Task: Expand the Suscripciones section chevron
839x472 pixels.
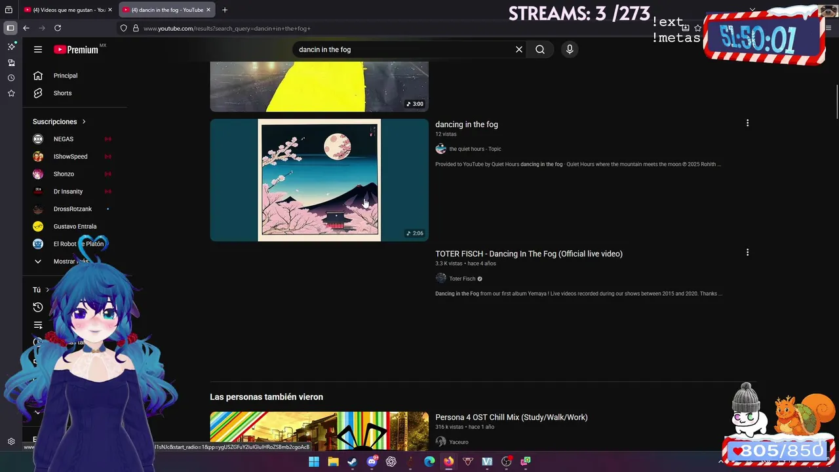Action: pos(84,121)
